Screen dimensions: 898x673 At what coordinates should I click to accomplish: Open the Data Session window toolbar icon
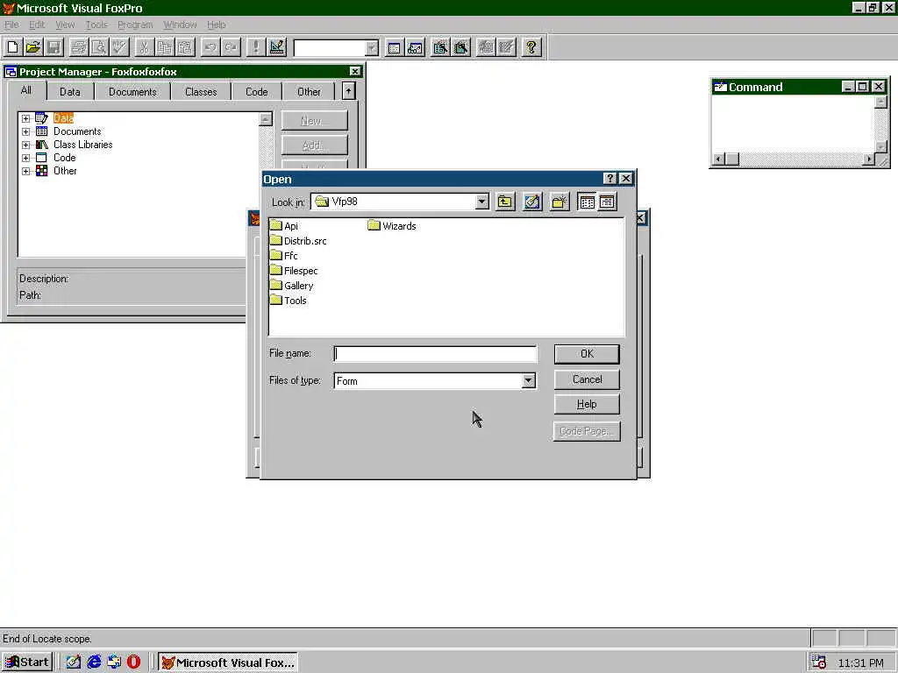coord(415,47)
